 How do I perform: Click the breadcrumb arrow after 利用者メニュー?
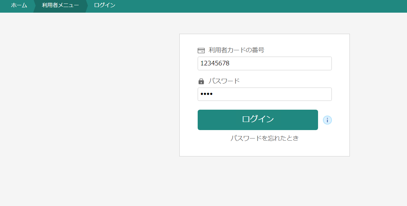tap(86, 6)
